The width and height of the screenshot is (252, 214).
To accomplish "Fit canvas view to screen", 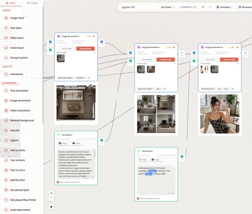I will click(51, 202).
